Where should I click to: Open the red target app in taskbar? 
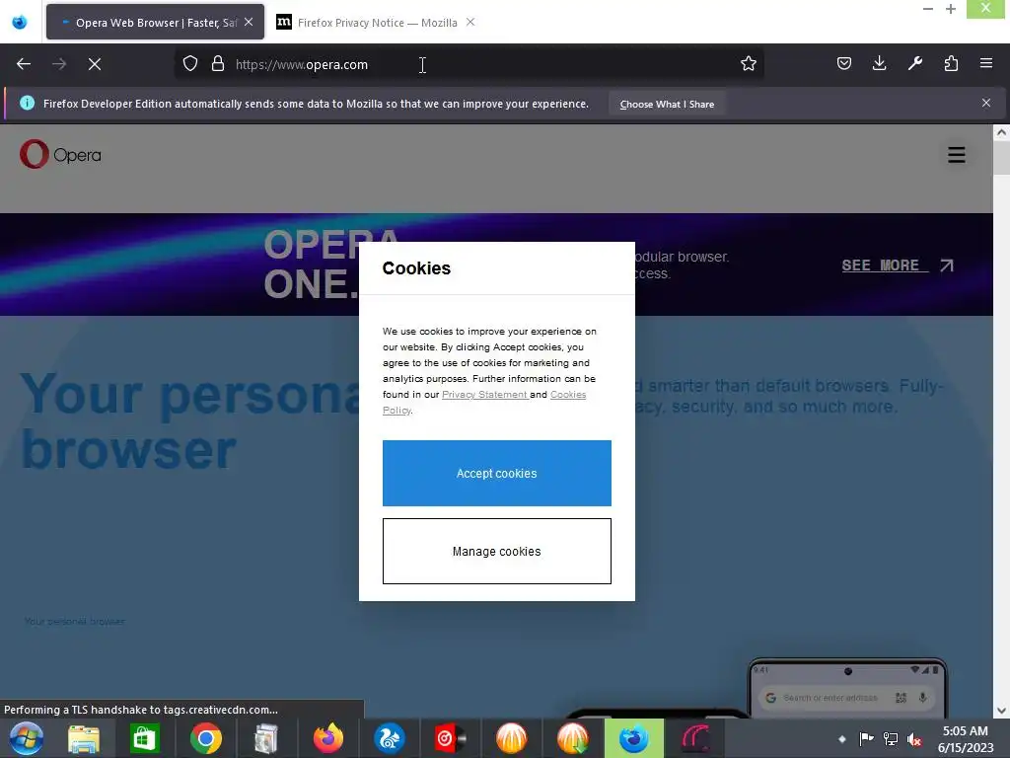450,738
